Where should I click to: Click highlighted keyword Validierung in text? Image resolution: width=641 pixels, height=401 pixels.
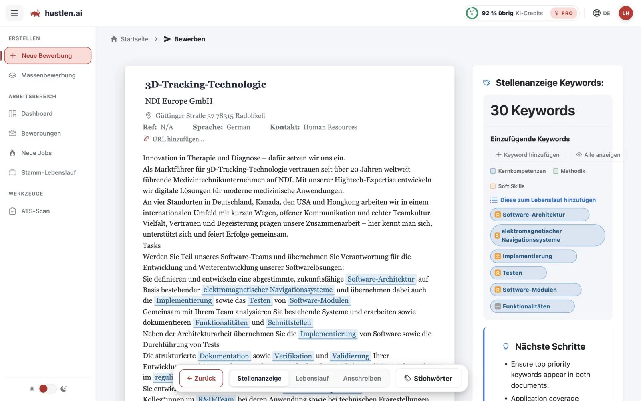(351, 356)
